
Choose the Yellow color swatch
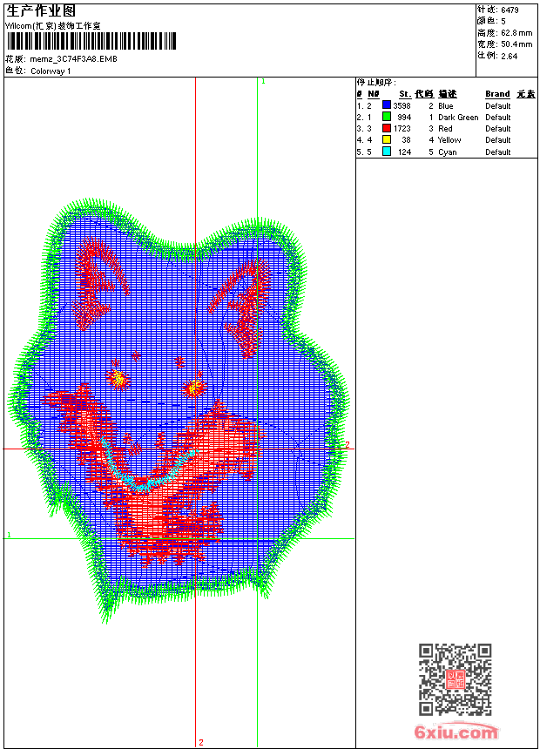[387, 139]
